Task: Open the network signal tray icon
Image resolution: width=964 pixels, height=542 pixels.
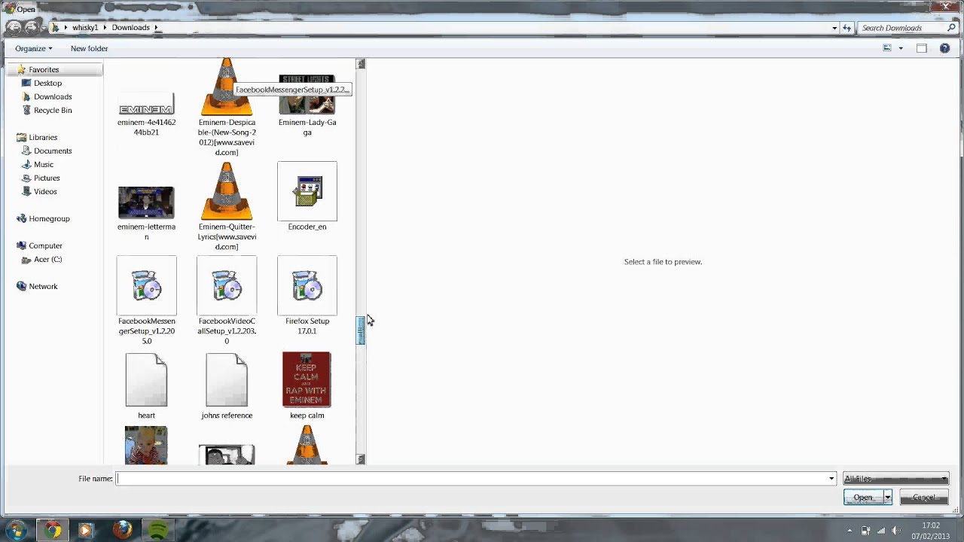Action: coord(881,531)
